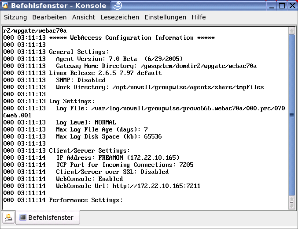Click the vertical scrollbar thumb

tap(292, 115)
